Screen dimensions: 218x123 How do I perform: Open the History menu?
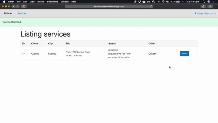click(x=41, y=2)
